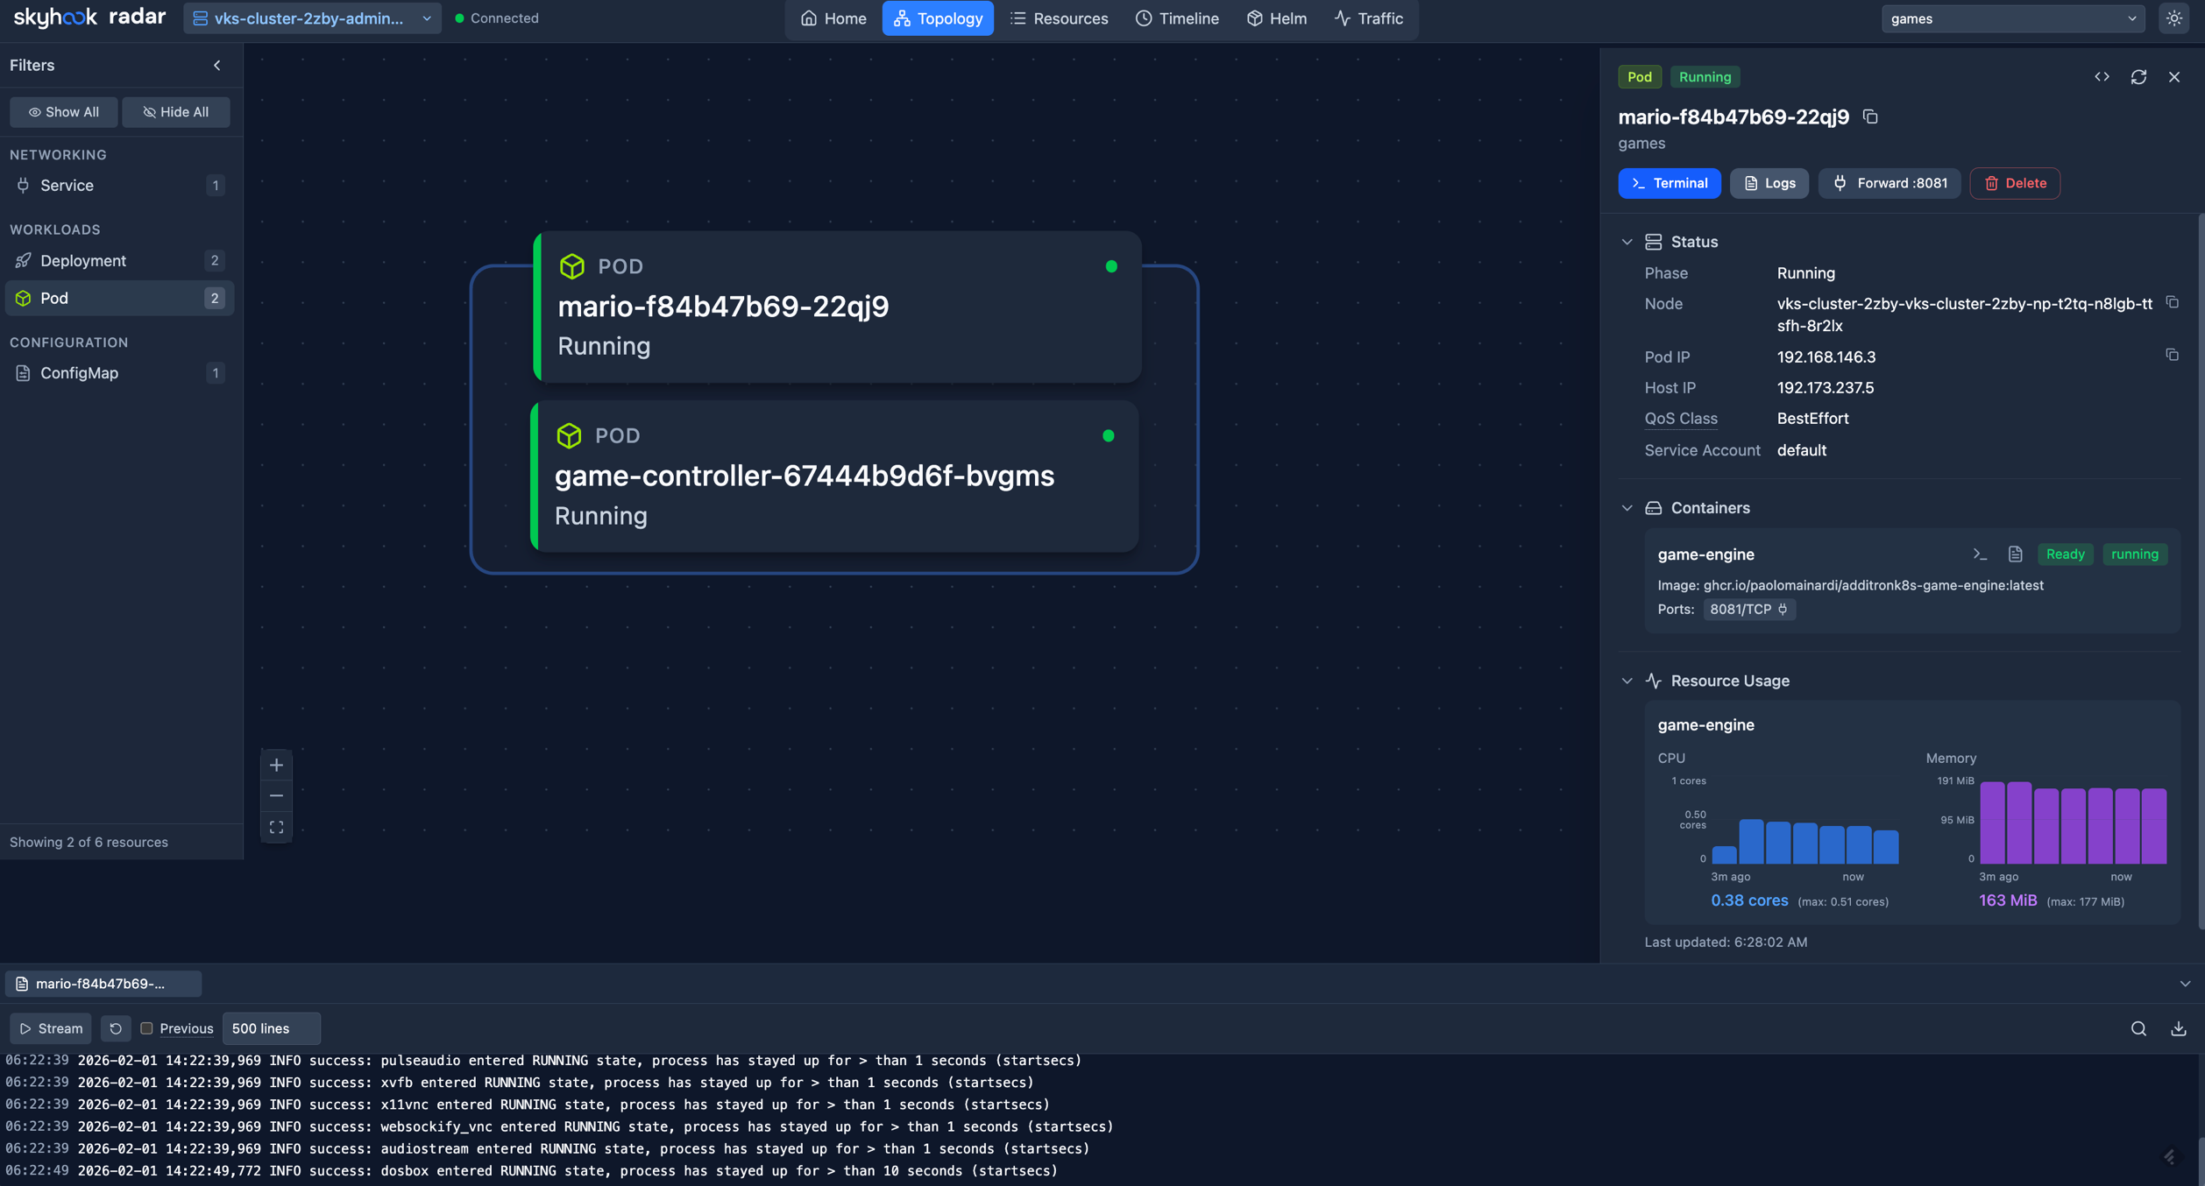This screenshot has width=2205, height=1186.
Task: Close the pod details panel
Action: pos(2174,77)
